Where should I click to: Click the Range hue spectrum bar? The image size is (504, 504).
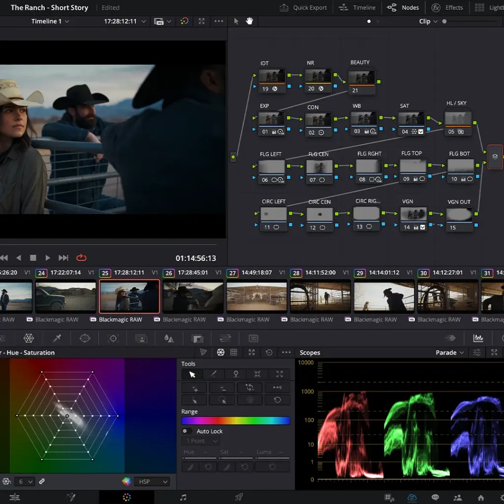tap(236, 421)
